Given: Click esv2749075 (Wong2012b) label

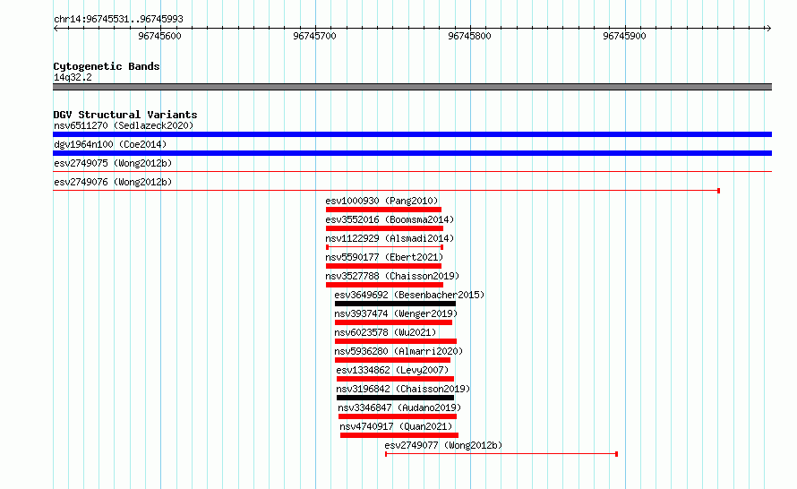Looking at the screenshot, I should 113,163.
